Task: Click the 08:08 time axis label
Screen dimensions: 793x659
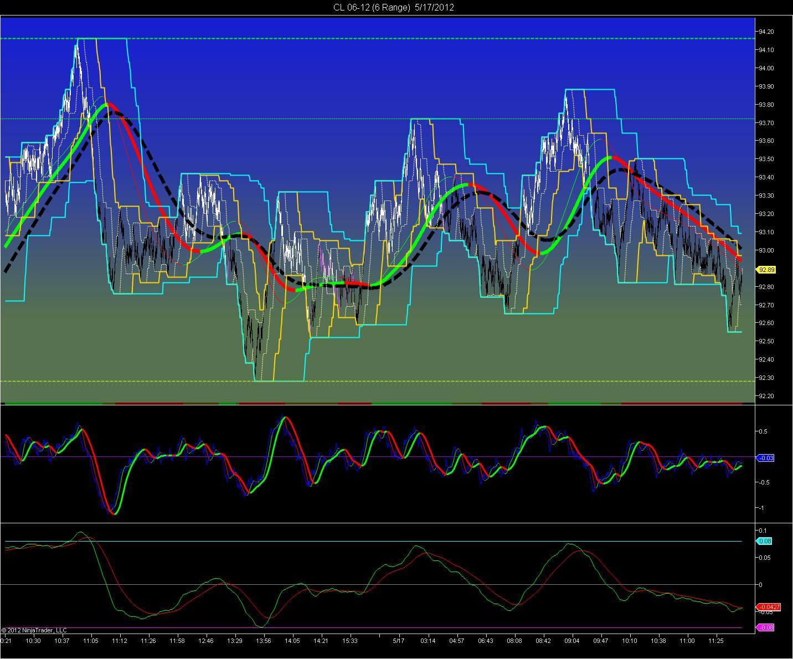Action: pyautogui.click(x=514, y=641)
